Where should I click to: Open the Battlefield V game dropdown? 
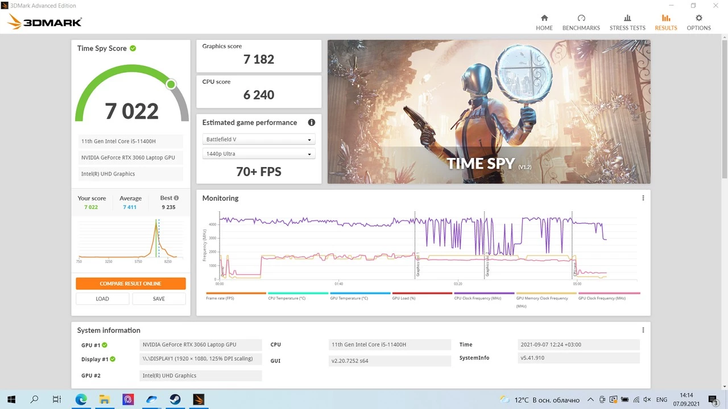(258, 139)
